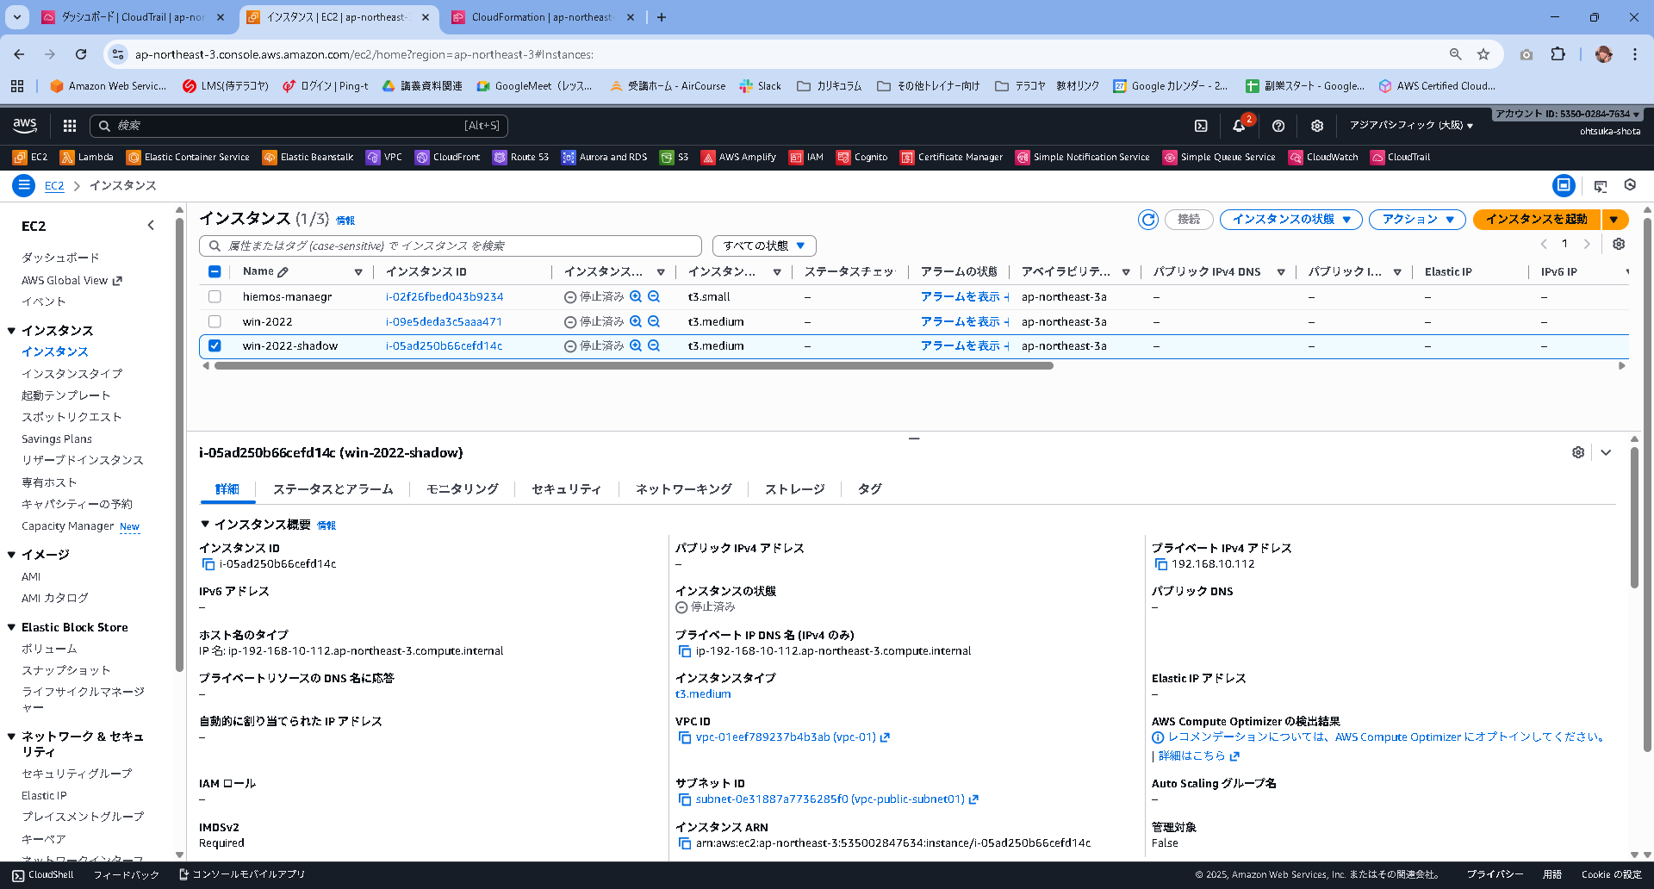Edit Name column pencil icon
The height and width of the screenshot is (889, 1654).
283,272
